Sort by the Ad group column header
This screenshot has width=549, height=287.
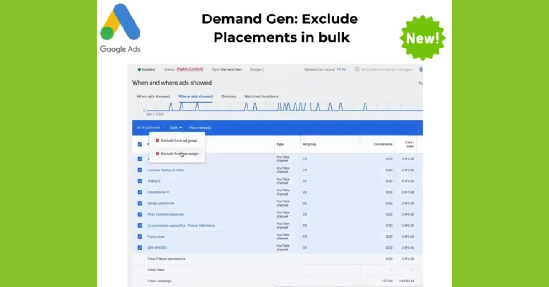coord(309,144)
